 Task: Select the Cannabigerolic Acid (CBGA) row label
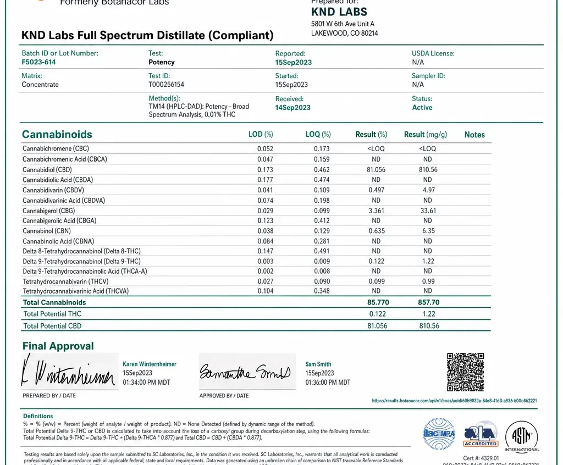(59, 220)
